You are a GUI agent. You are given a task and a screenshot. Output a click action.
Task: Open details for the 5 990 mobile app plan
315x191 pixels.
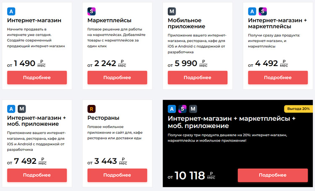tap(197, 77)
